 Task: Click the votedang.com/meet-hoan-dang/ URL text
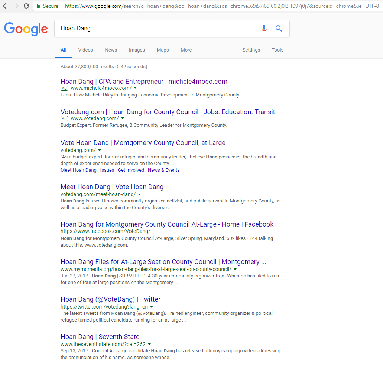coord(98,195)
